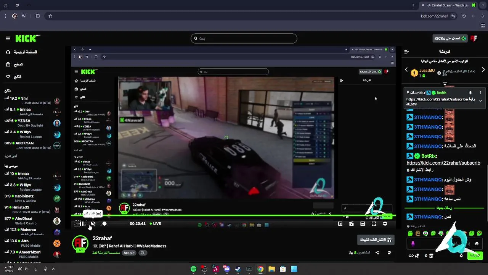
Task: Click the follow user icon
Action: (389, 253)
